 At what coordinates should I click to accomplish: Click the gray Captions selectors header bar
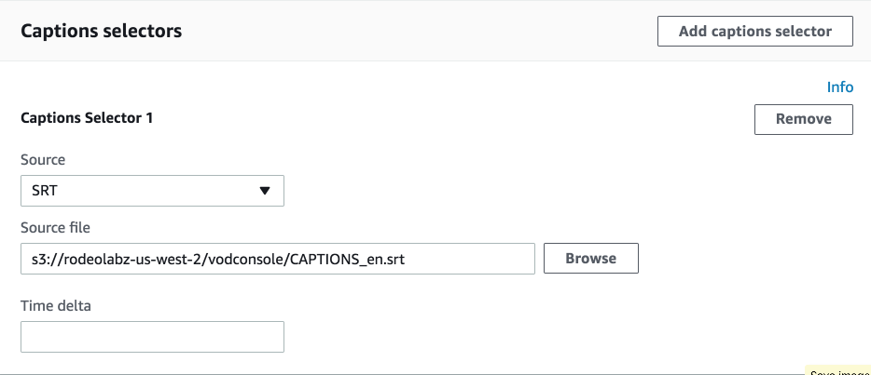click(x=435, y=31)
